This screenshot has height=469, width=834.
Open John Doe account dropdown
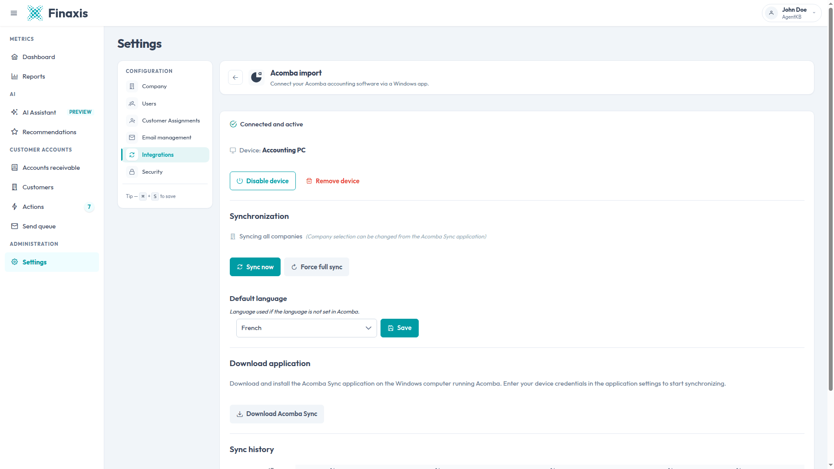tap(791, 13)
